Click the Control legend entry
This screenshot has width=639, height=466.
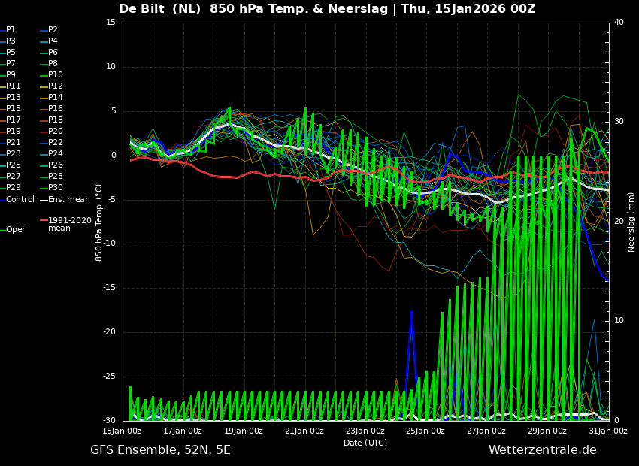pos(17,200)
